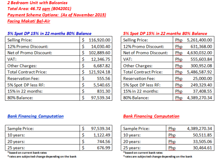This screenshot has width=220, height=159.
Task: Click the "Payment Scheme Options" heading
Action: (x=57, y=15)
